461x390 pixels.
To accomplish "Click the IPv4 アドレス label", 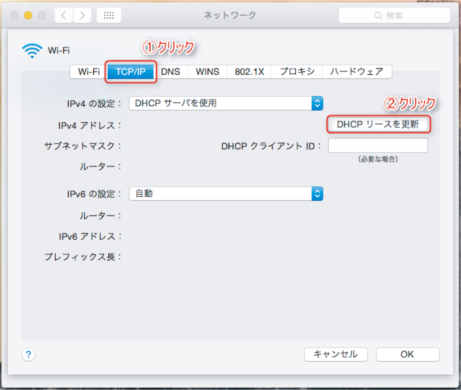I will [89, 126].
